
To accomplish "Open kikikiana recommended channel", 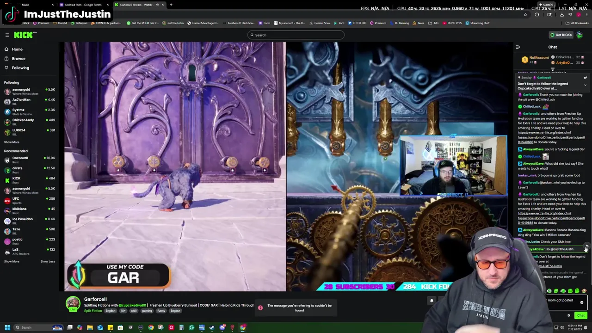I will 29,210.
